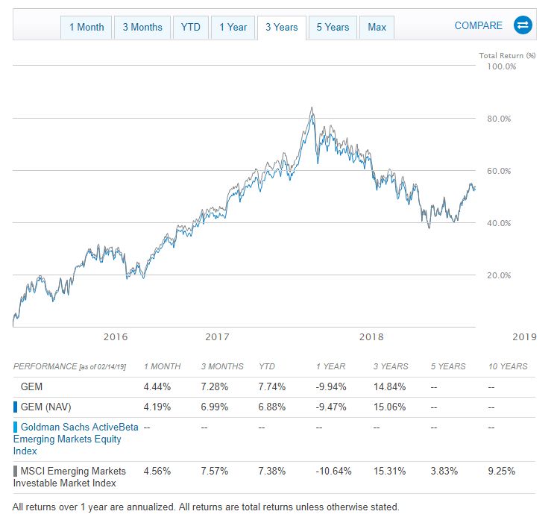
Task: Click the 3 MONTHS column header
Action: (x=222, y=366)
